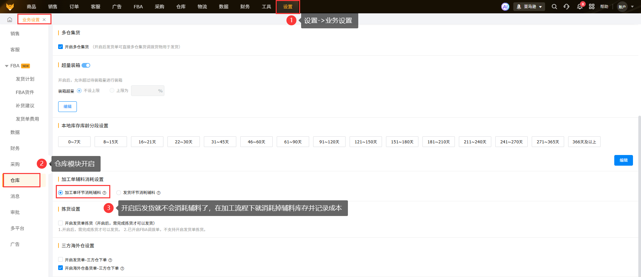Select 审批 in the settings sidebar

(15, 212)
